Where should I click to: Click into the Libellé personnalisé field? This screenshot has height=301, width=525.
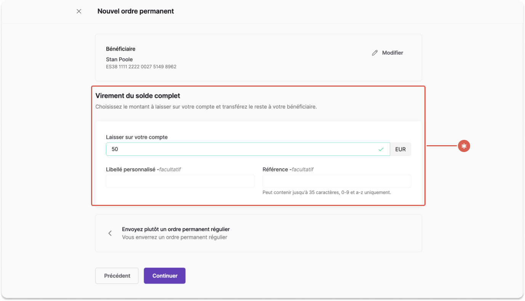point(180,181)
